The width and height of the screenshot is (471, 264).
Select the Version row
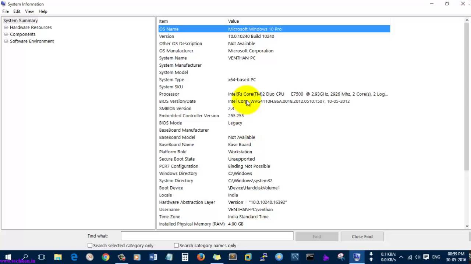point(274,36)
